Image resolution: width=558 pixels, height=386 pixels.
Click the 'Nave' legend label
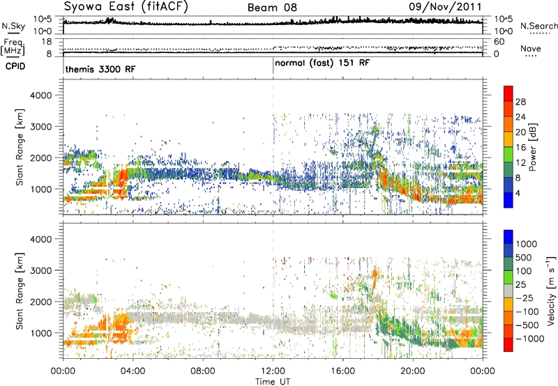click(x=531, y=48)
